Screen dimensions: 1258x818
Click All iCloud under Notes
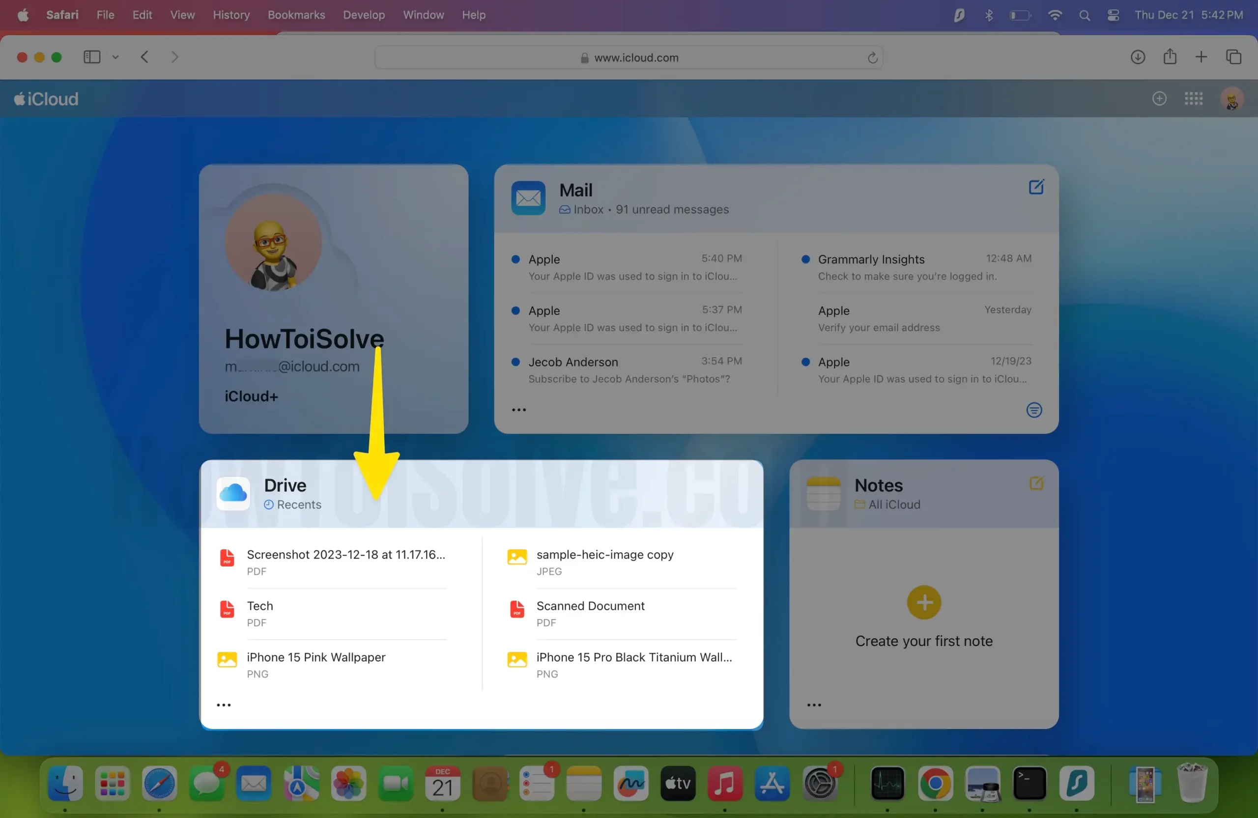point(887,505)
